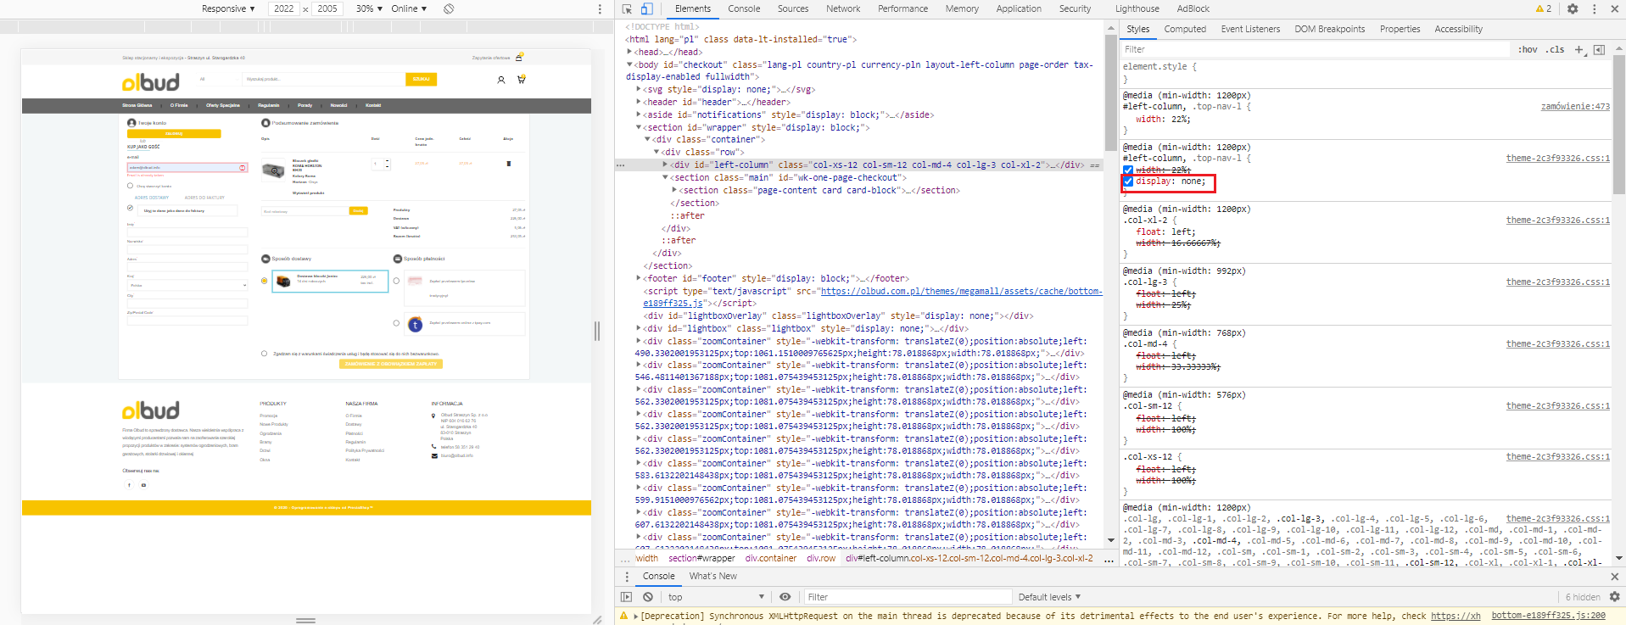Open the Responsive device dropdown

point(227,8)
